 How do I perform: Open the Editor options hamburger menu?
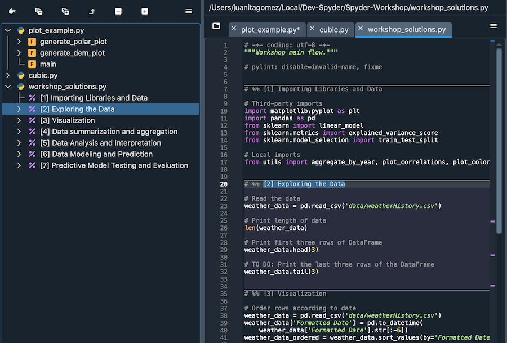(x=493, y=25)
